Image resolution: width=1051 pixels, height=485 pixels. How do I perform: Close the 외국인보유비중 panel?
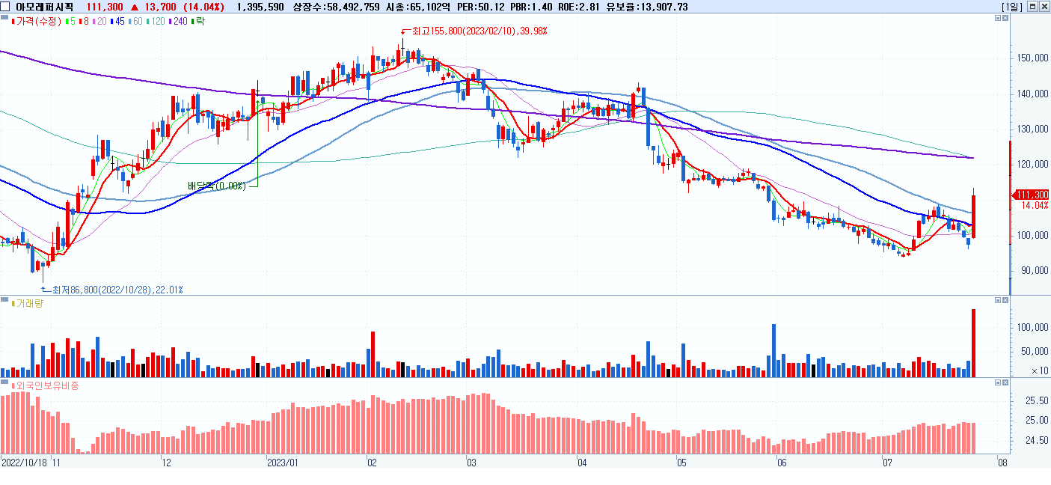coord(1005,382)
